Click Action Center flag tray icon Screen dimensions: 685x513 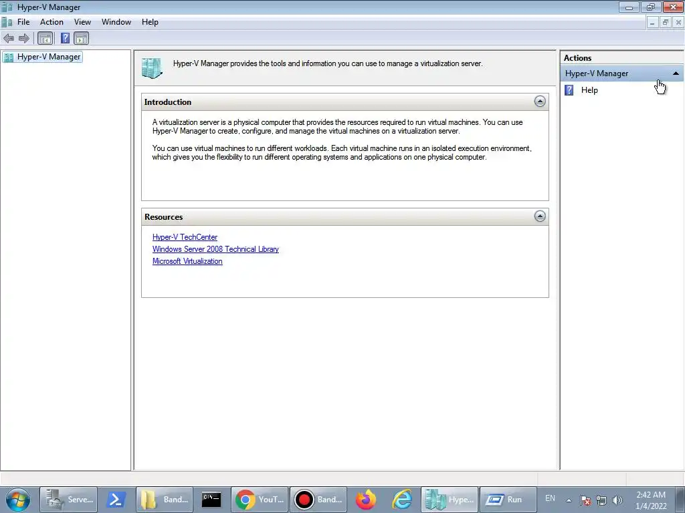pos(585,500)
